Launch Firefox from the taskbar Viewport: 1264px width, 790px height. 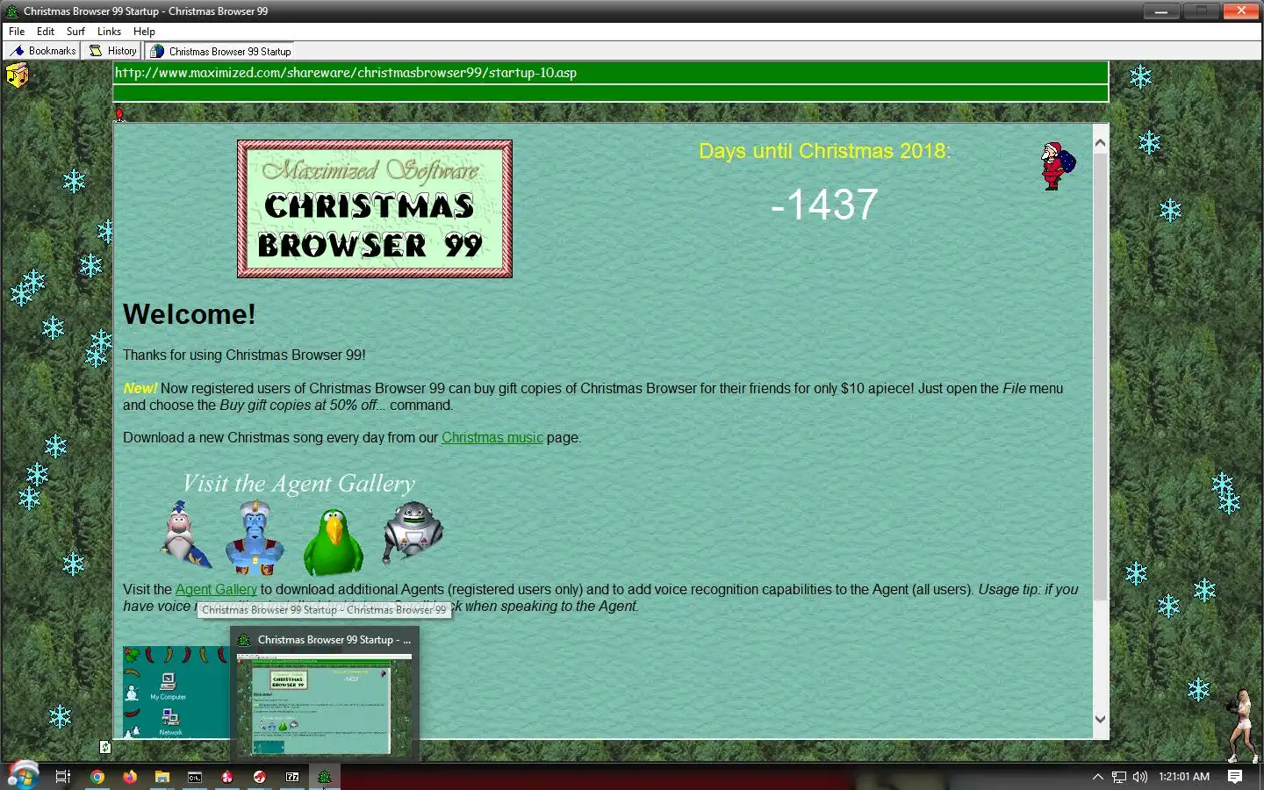130,777
